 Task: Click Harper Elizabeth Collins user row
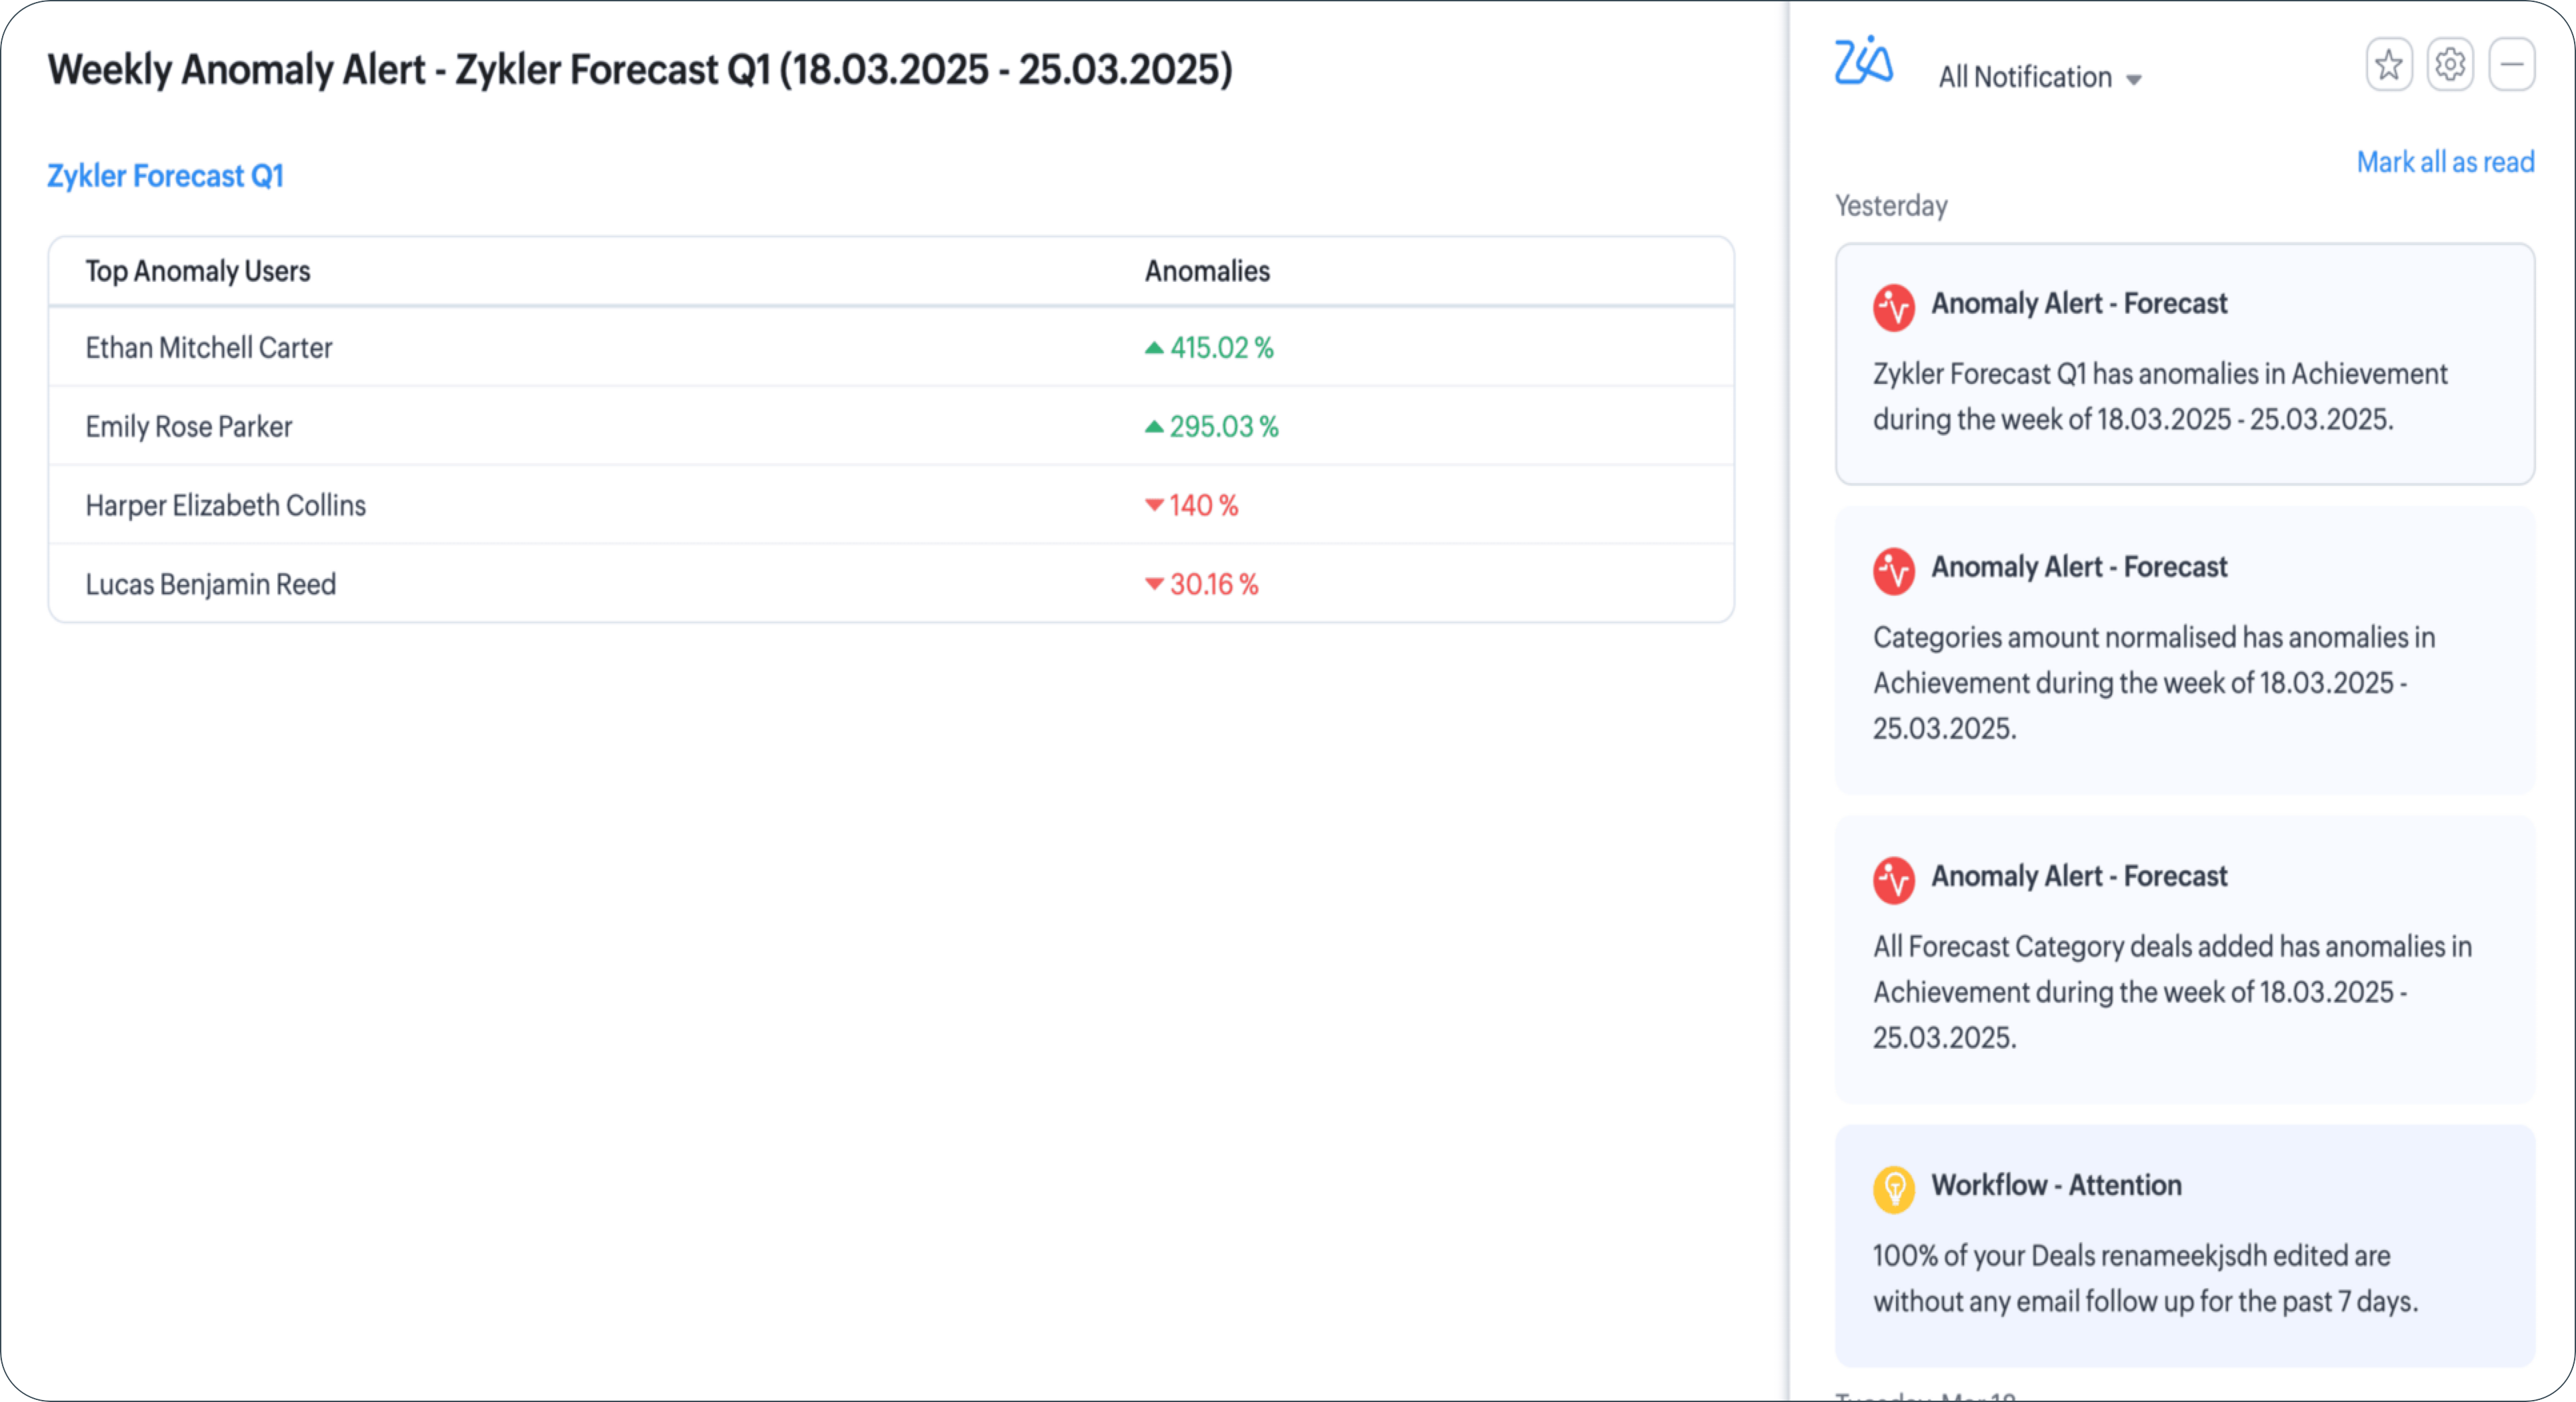pyautogui.click(x=226, y=506)
